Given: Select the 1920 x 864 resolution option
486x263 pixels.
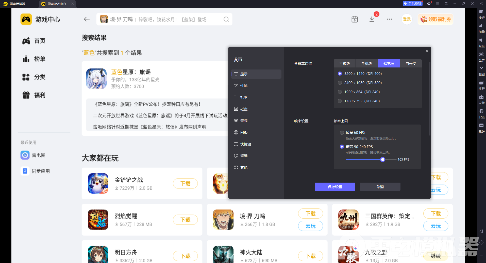Looking at the screenshot, I should coord(340,92).
